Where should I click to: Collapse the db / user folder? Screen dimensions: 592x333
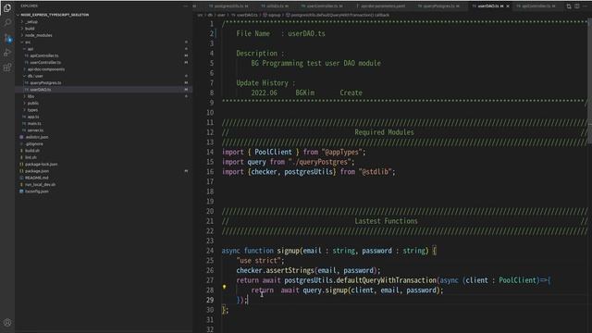tap(35, 76)
